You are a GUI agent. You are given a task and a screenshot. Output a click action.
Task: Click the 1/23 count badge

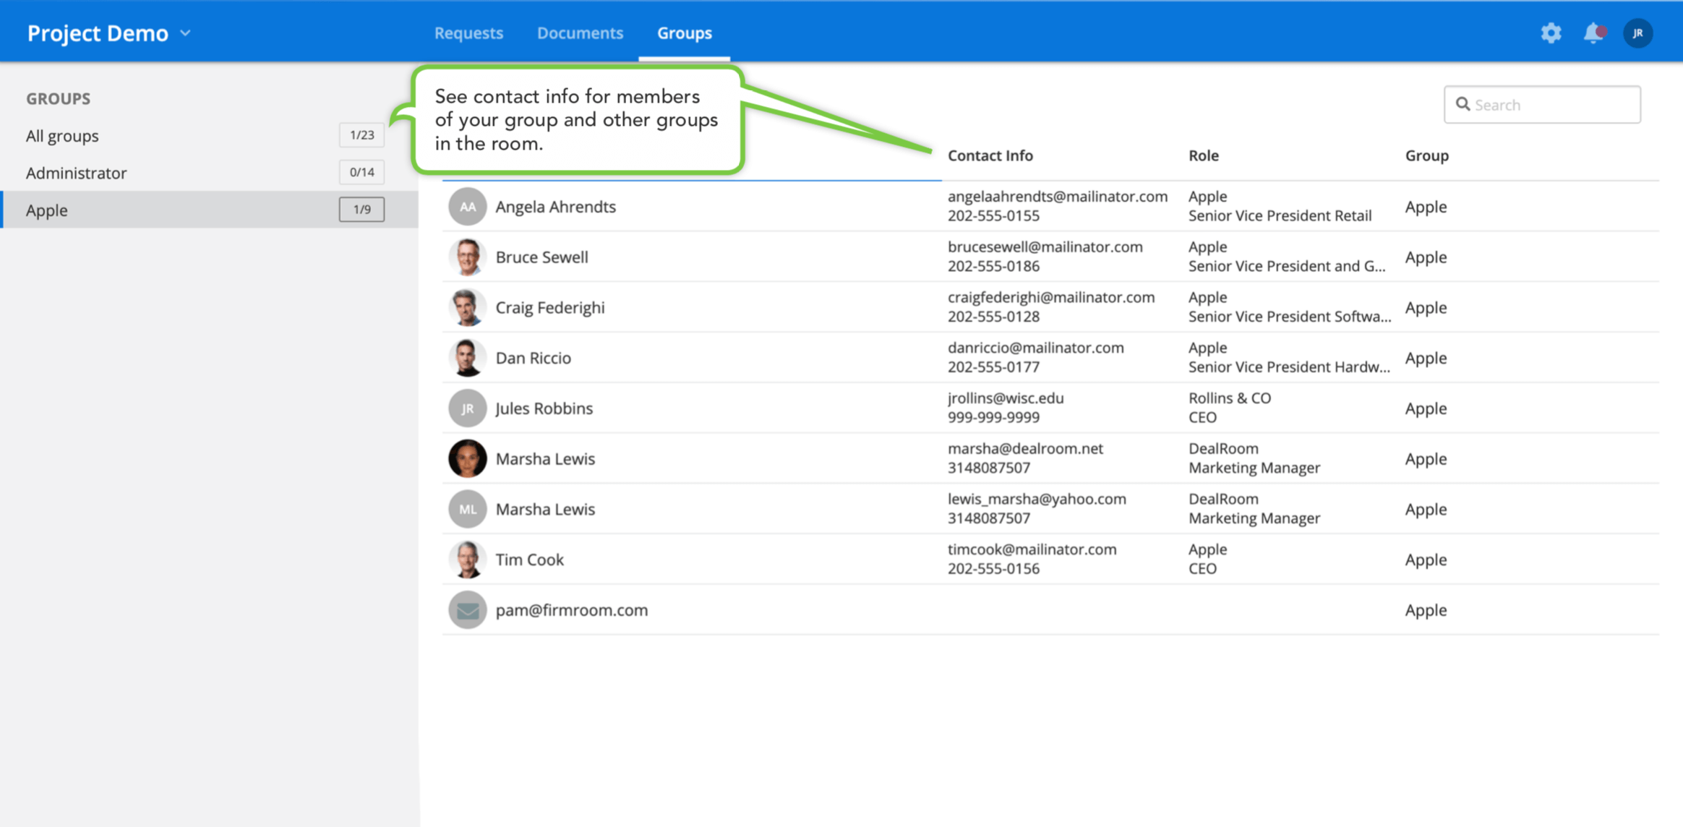361,135
